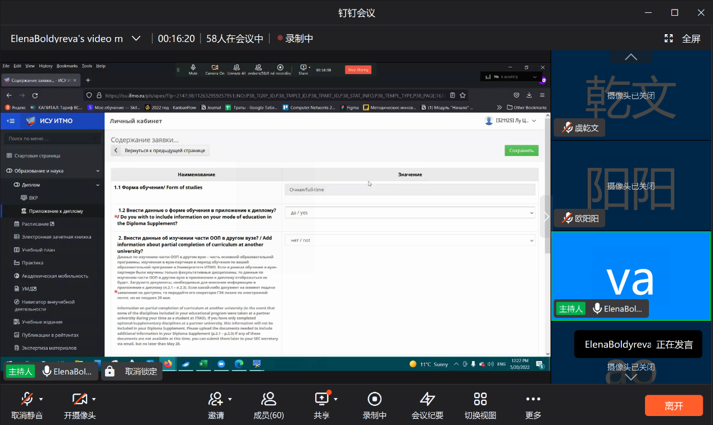The width and height of the screenshot is (713, 425).
Task: Open user profile dropdown [321125]
Action: click(511, 121)
